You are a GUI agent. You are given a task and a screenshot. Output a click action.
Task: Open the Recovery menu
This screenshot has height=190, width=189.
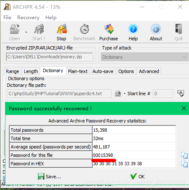tap(28, 18)
